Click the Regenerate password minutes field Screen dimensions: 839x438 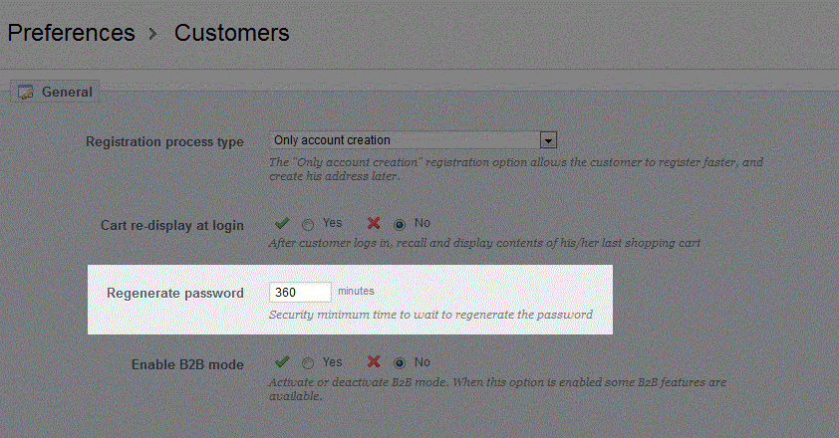pyautogui.click(x=300, y=292)
